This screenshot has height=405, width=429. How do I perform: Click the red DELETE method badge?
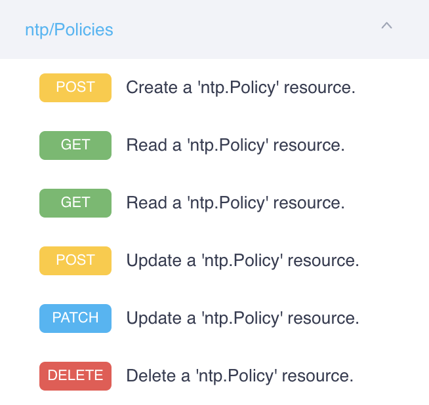point(75,376)
